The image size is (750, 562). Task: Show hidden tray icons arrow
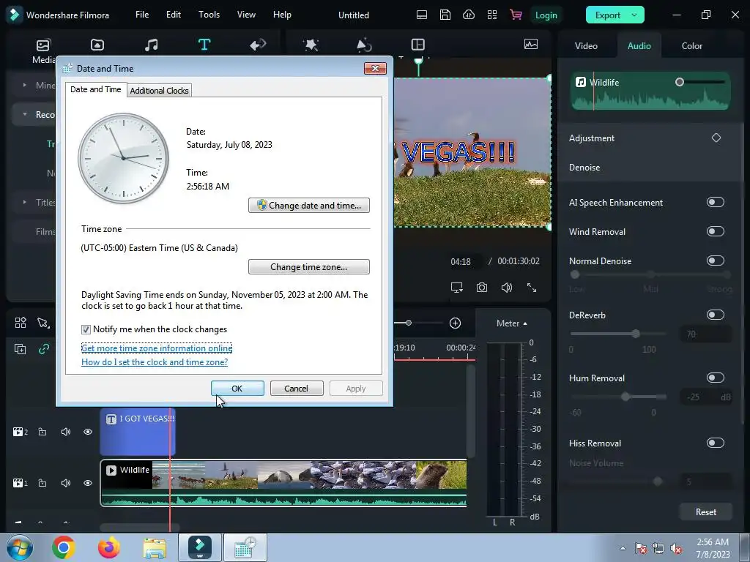pos(623,547)
